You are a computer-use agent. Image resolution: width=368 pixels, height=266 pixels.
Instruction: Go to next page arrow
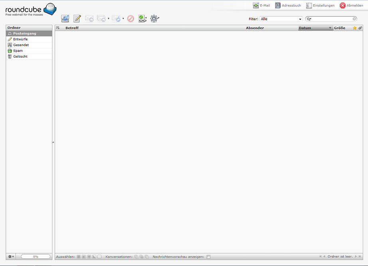click(356, 256)
